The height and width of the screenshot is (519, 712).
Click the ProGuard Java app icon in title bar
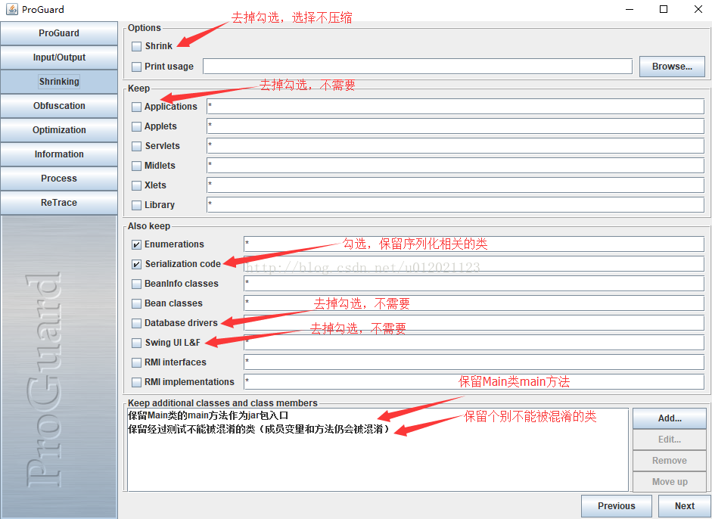[x=11, y=9]
